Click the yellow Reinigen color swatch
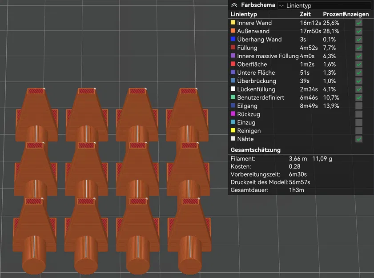 point(233,130)
